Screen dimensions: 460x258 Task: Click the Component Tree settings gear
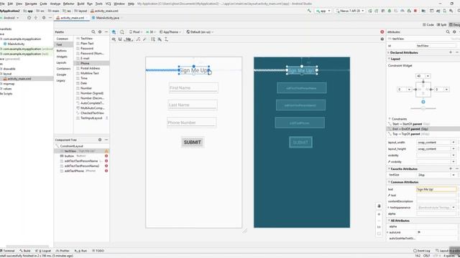[x=100, y=140]
